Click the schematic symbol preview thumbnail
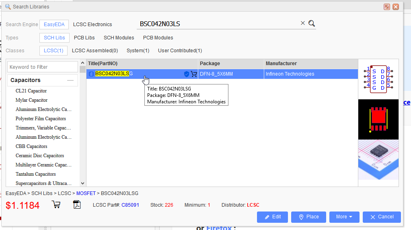The image size is (411, 230). tap(378, 79)
